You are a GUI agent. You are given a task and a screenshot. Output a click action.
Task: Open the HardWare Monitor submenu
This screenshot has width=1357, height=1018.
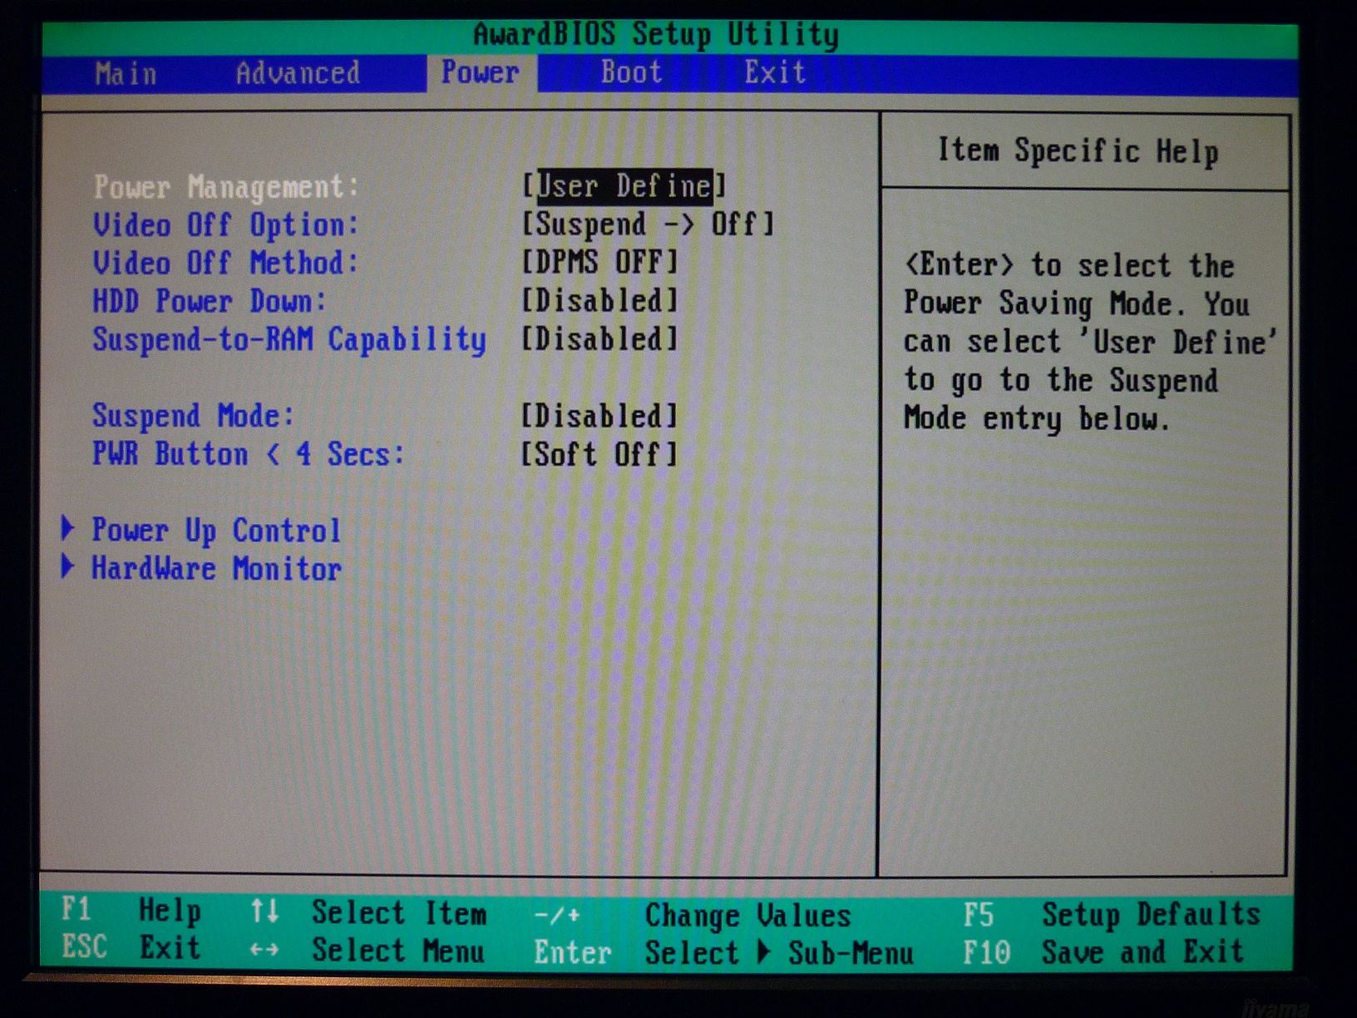[x=216, y=568]
